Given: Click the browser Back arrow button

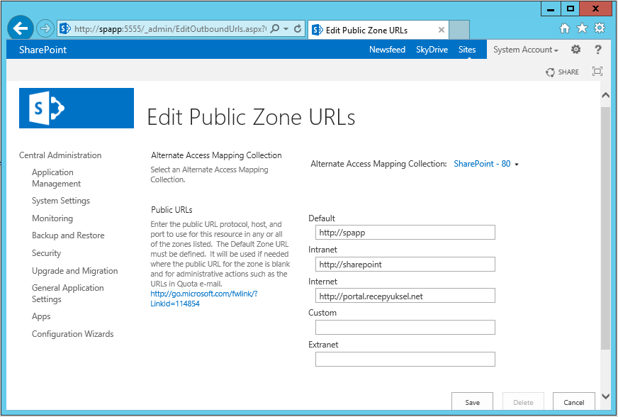Looking at the screenshot, I should [x=20, y=28].
